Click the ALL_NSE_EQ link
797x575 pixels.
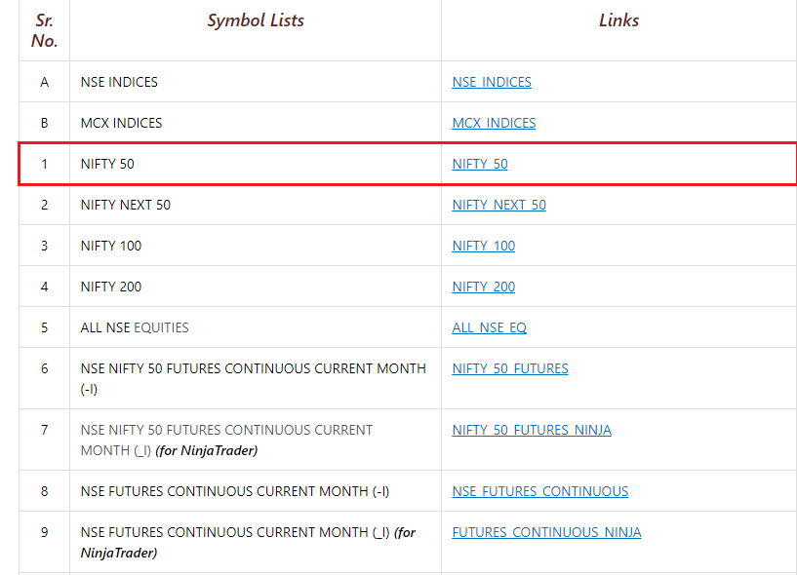pos(489,327)
